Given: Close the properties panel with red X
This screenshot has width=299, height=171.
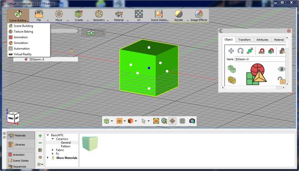Looking at the screenshot, I should [x=289, y=31].
